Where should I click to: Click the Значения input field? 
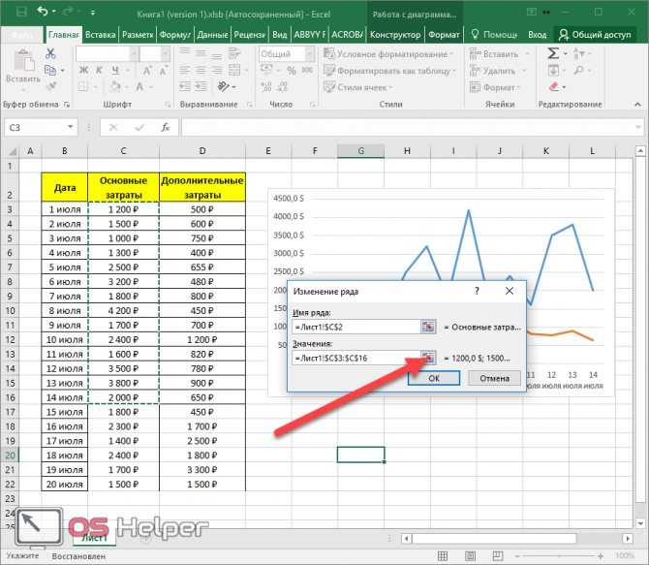tap(356, 358)
